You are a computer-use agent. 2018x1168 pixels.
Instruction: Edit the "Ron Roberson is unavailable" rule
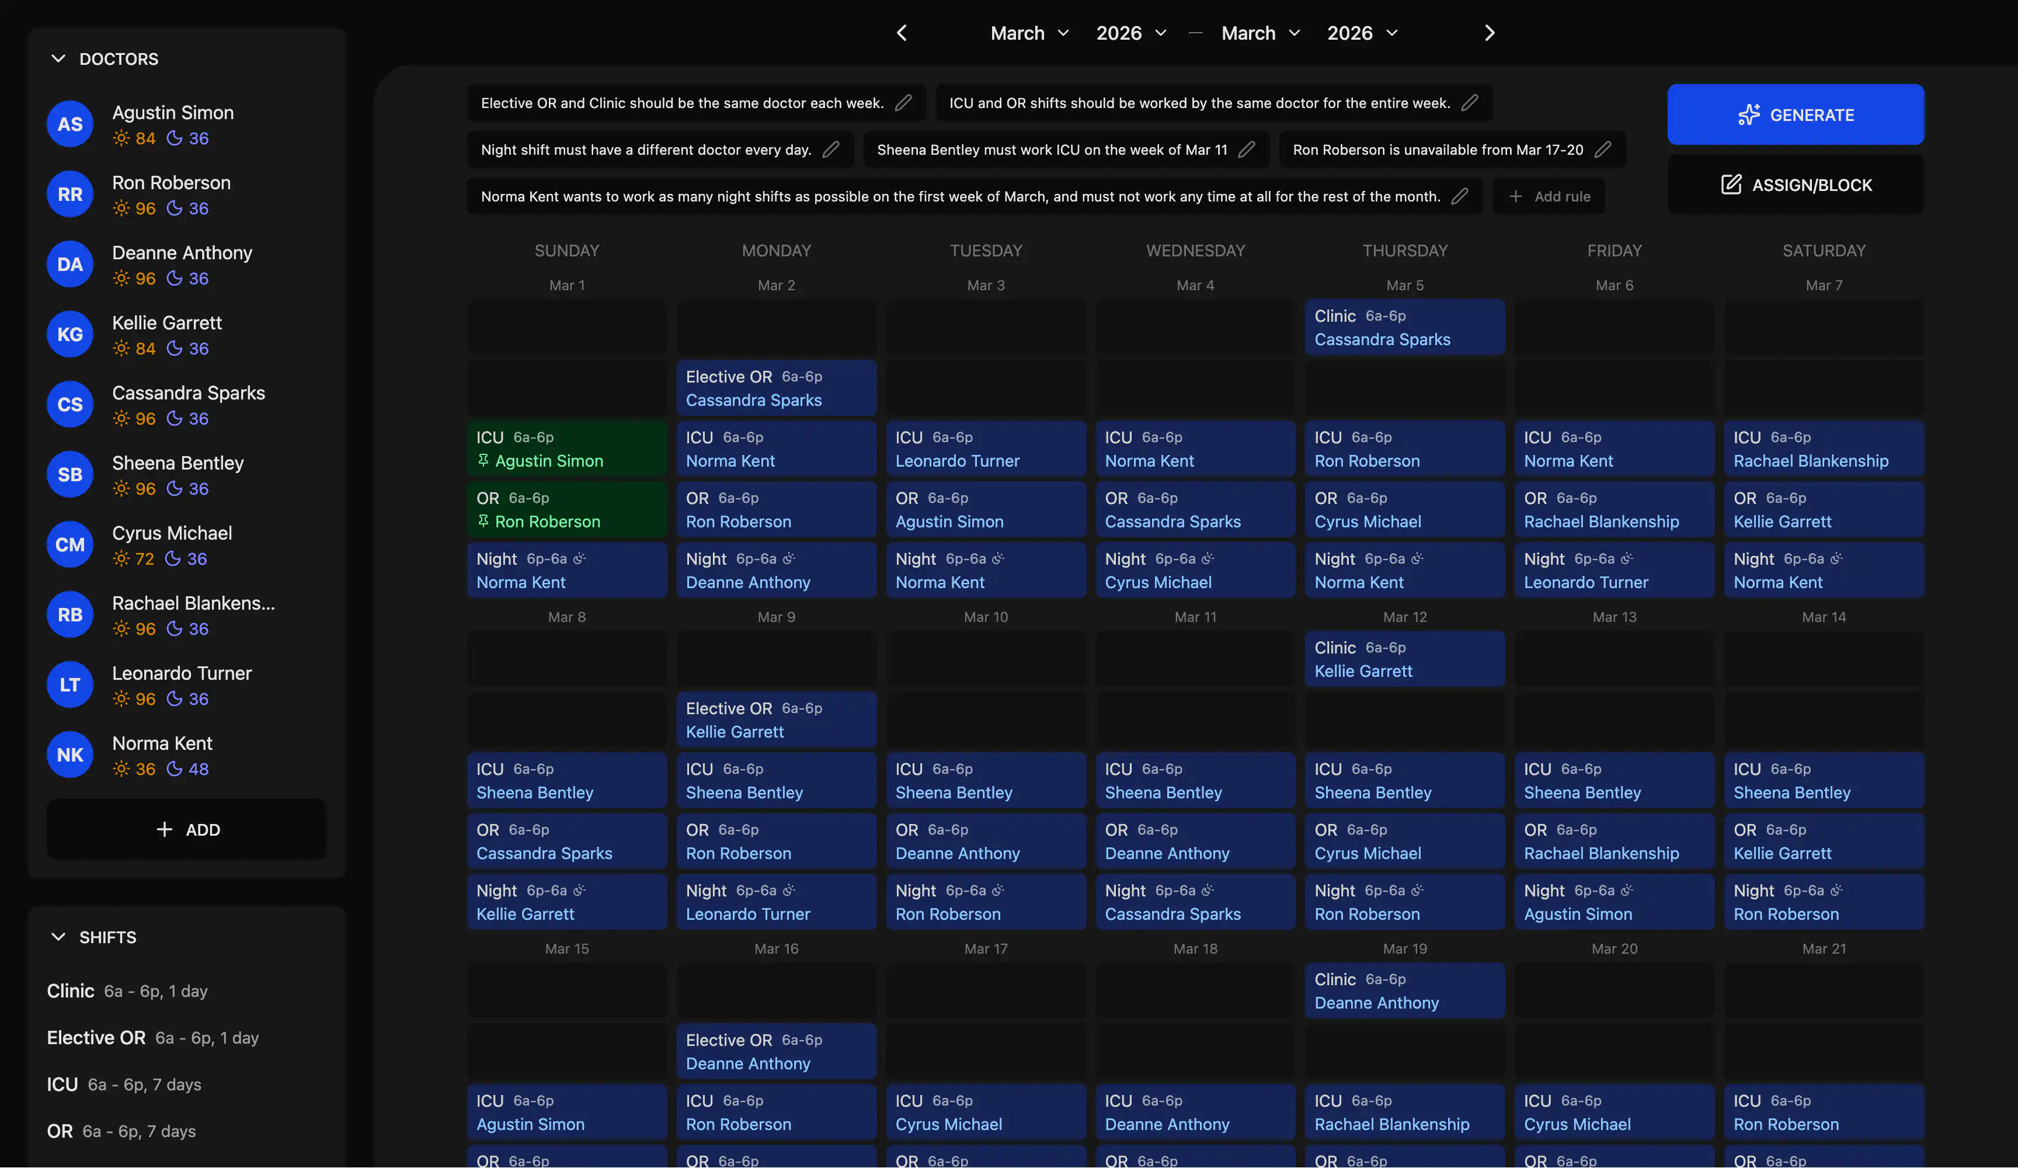click(x=1604, y=150)
